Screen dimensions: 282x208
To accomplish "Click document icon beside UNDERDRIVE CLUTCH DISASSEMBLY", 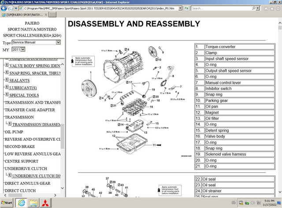I will coord(10,175).
